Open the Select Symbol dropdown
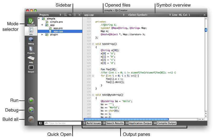Screen dimensions: 215x140 [149, 15]
